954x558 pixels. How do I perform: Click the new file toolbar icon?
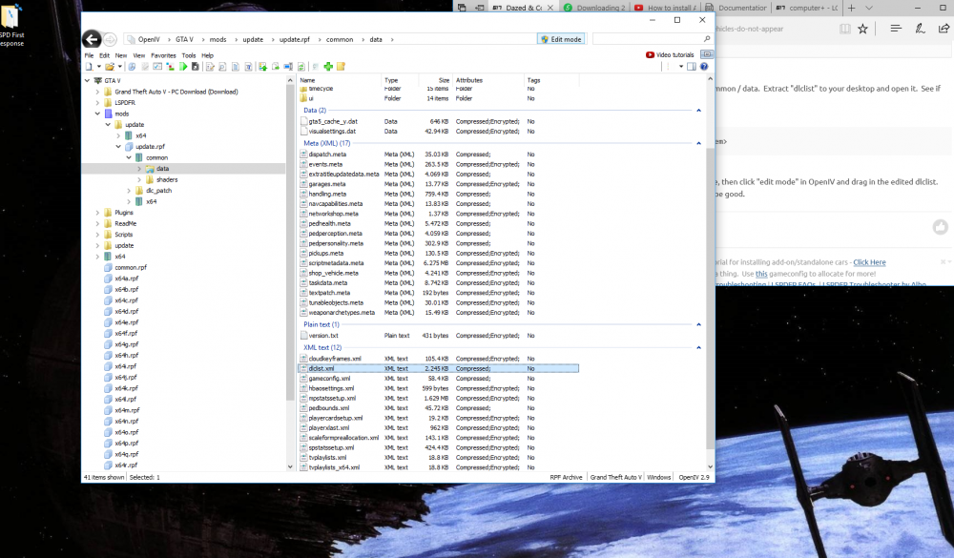pos(89,67)
